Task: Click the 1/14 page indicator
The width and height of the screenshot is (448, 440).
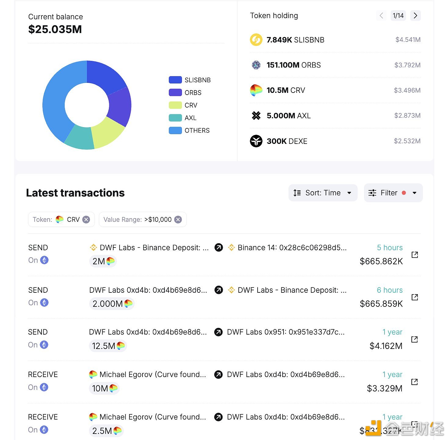Action: click(398, 16)
